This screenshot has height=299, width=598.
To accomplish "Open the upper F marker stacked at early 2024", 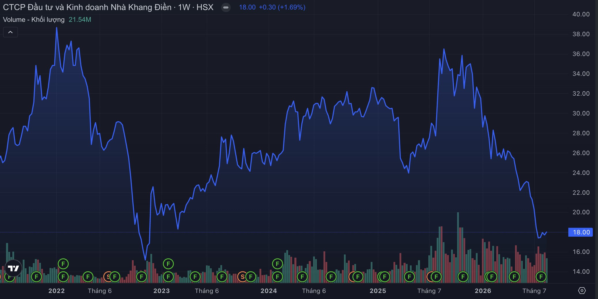I will tap(277, 264).
